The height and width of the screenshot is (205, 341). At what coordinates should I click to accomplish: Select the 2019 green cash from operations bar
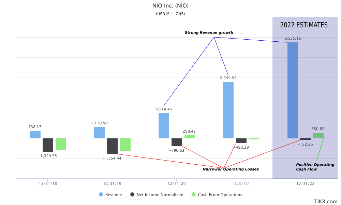[x=125, y=145]
